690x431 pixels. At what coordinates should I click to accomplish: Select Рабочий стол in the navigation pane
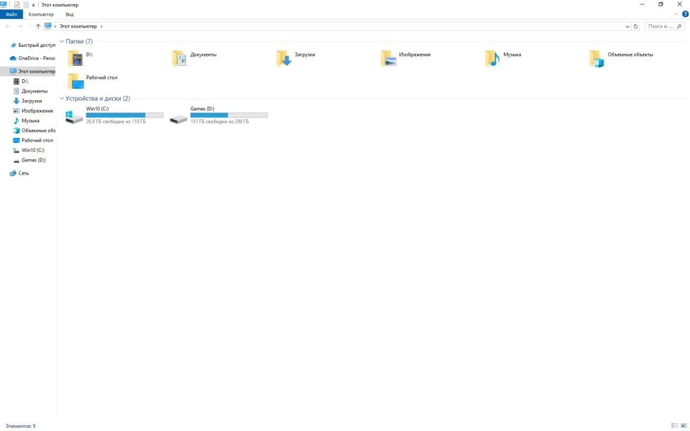coord(33,140)
